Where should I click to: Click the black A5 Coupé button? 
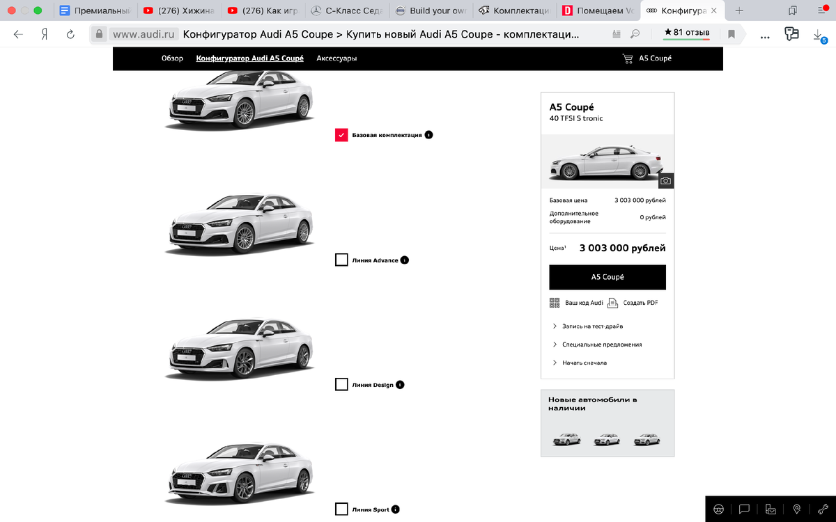point(607,277)
